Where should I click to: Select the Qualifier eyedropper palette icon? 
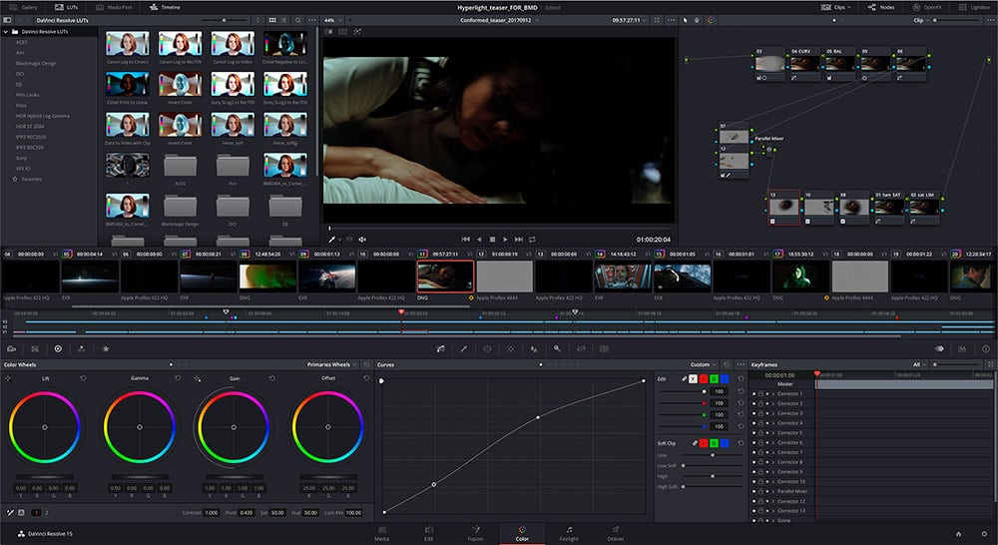pyautogui.click(x=464, y=349)
